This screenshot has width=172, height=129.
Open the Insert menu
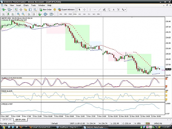(18, 5)
